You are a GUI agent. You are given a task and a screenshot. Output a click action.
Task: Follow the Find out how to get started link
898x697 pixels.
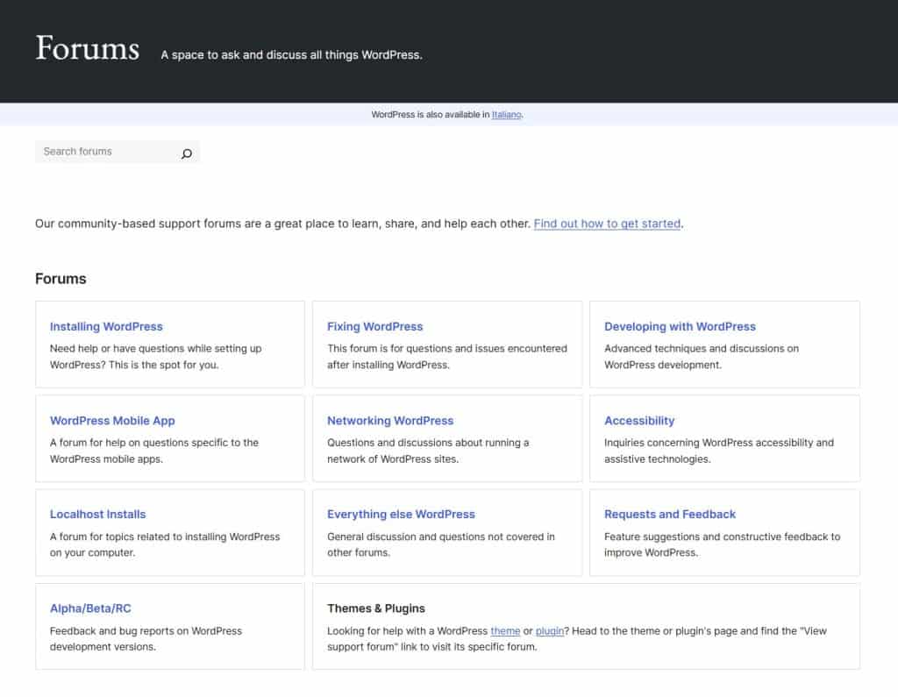(607, 224)
